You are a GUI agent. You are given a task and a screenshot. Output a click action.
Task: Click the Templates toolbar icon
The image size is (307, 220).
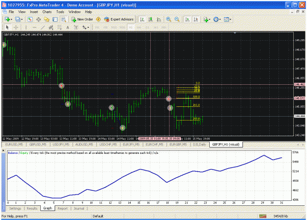point(226,19)
